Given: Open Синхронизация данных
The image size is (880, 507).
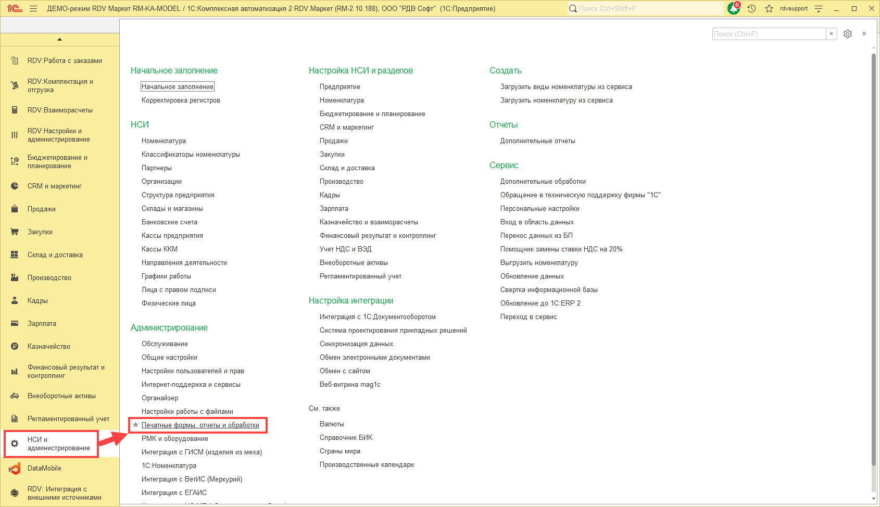Looking at the screenshot, I should point(356,344).
